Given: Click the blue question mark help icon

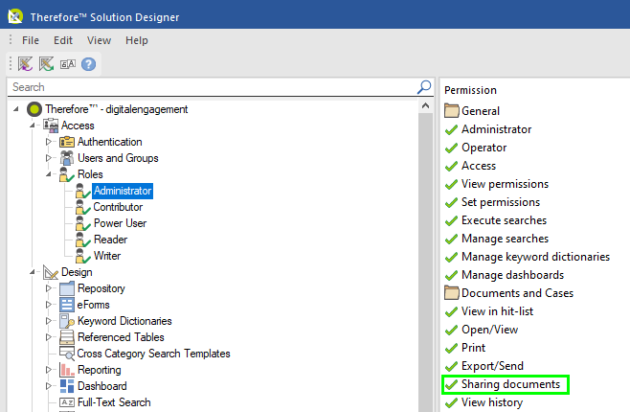Looking at the screenshot, I should coord(88,64).
